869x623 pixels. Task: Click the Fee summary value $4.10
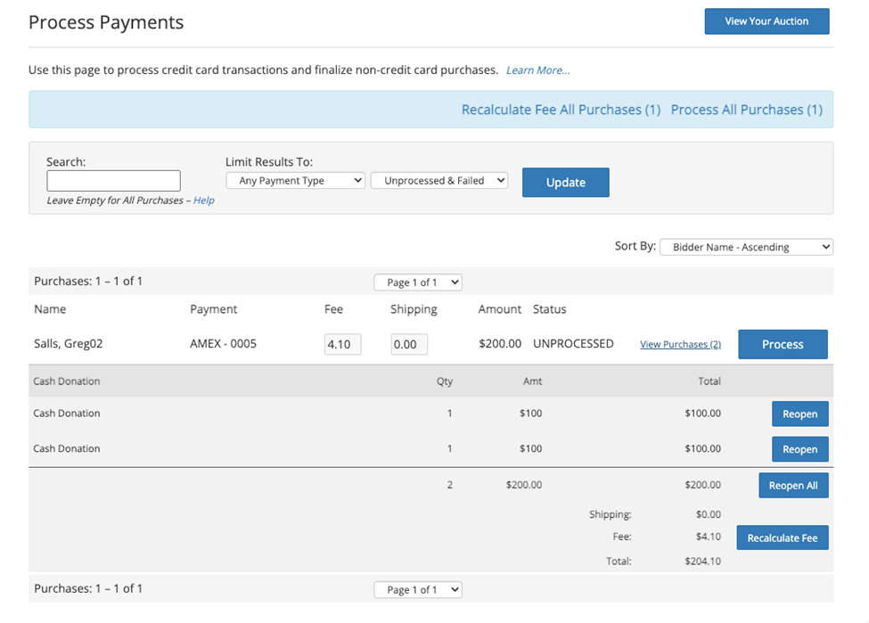point(709,537)
